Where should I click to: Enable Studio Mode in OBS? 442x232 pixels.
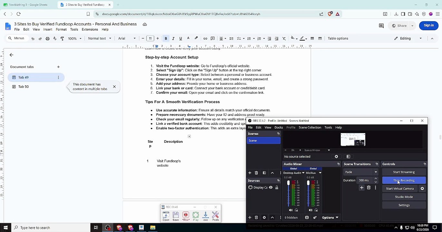pyautogui.click(x=404, y=197)
